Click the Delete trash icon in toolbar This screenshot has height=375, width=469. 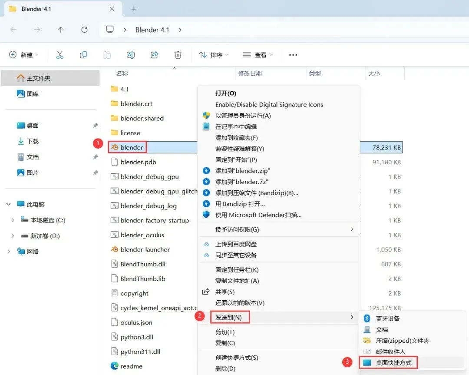[x=178, y=55]
